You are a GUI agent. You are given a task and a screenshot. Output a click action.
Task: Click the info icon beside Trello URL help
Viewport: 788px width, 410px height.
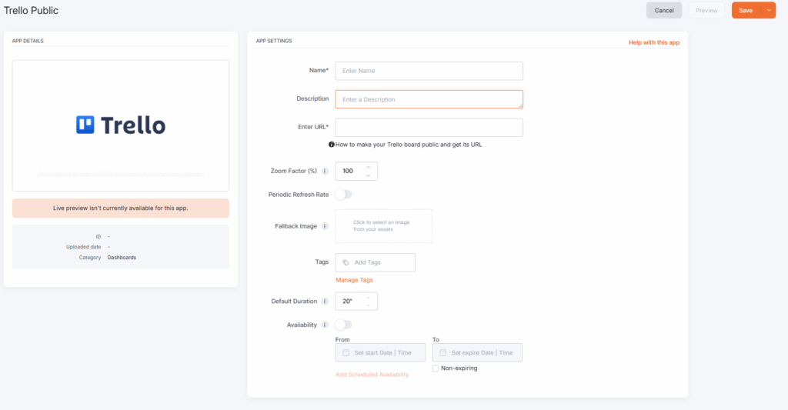tap(332, 145)
